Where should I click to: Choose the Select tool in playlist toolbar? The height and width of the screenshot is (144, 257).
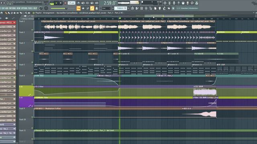click(23, 13)
